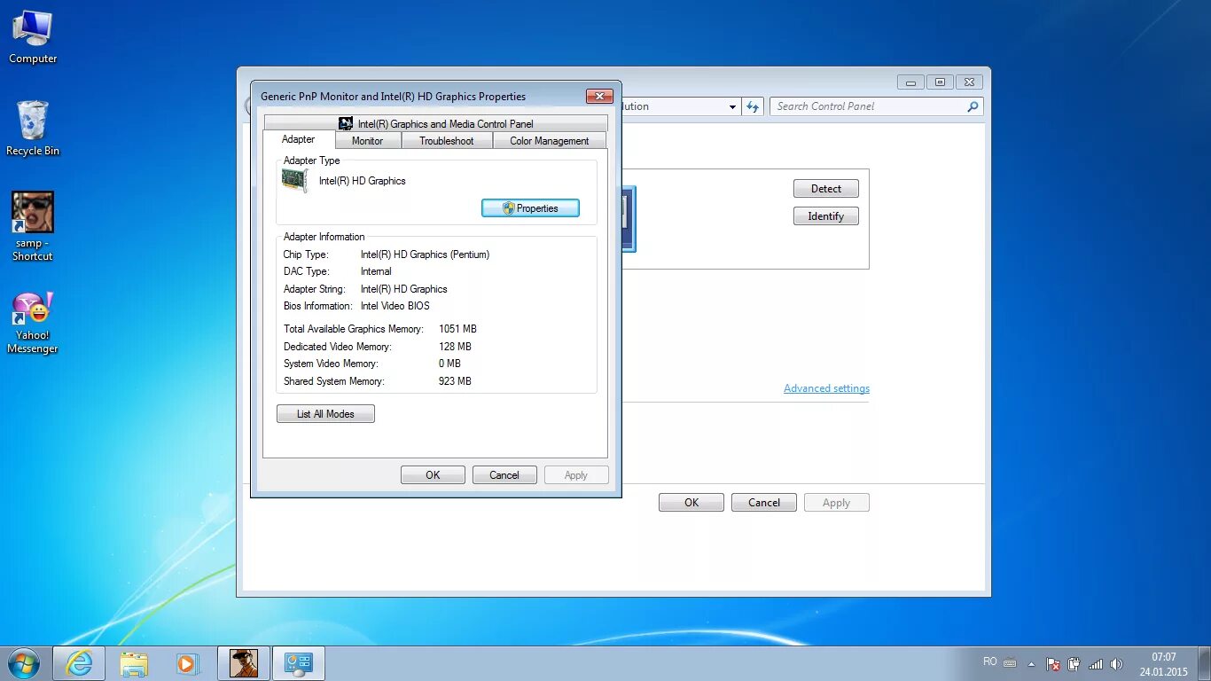The height and width of the screenshot is (681, 1211).
Task: Close the graphics properties dialog
Action: pos(600,96)
